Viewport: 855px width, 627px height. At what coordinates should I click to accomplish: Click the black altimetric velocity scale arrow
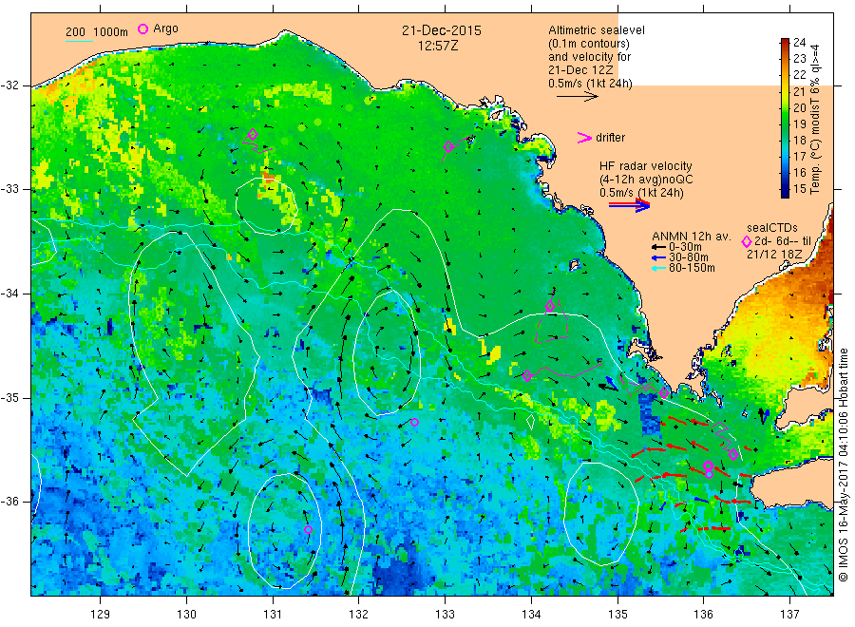pos(578,97)
